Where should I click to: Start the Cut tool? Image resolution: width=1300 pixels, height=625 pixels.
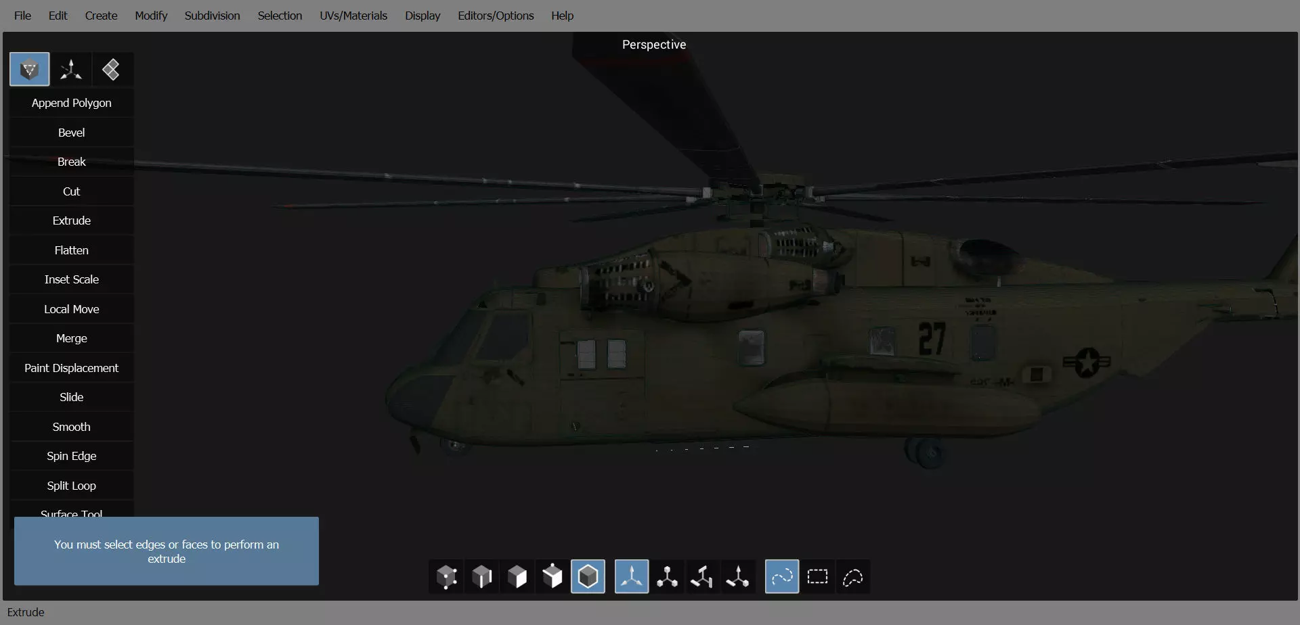tap(72, 191)
